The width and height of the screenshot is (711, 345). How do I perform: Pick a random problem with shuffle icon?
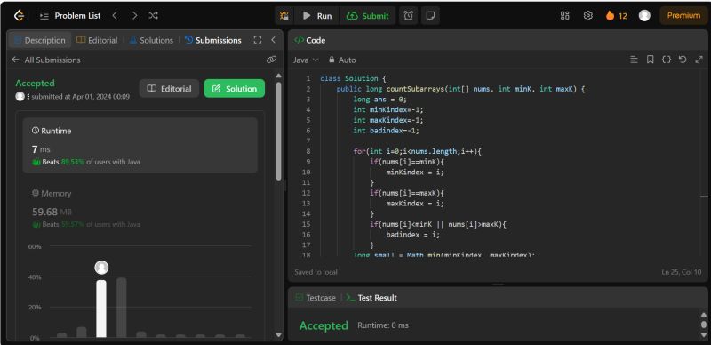153,15
